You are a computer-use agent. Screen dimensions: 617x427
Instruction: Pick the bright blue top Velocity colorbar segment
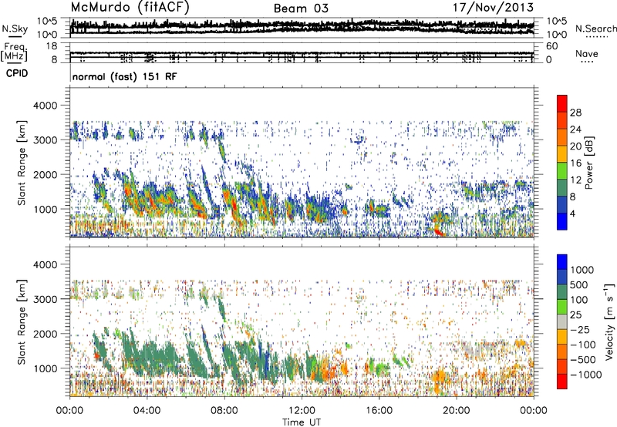click(x=562, y=262)
